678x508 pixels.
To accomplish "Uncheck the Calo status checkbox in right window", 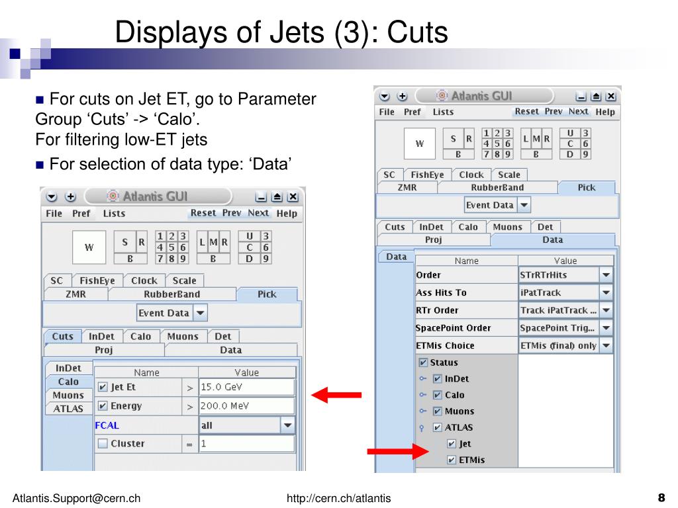I will coord(438,395).
